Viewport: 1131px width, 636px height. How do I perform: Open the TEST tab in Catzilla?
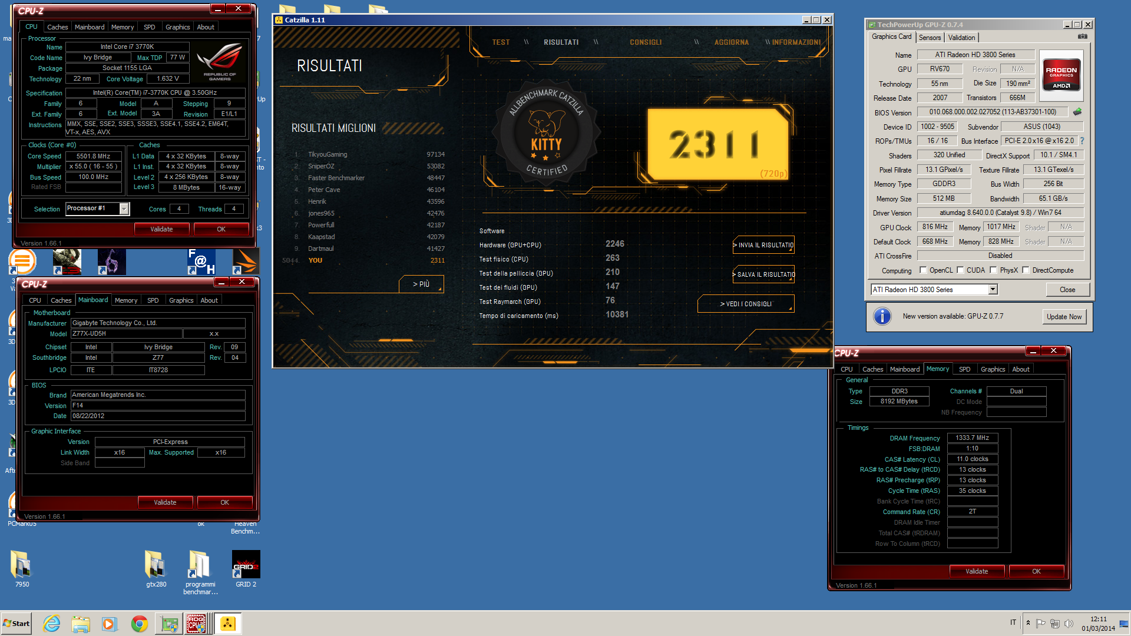(501, 42)
